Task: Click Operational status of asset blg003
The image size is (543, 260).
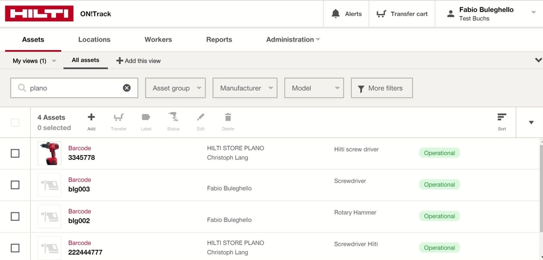Action: pyautogui.click(x=439, y=185)
